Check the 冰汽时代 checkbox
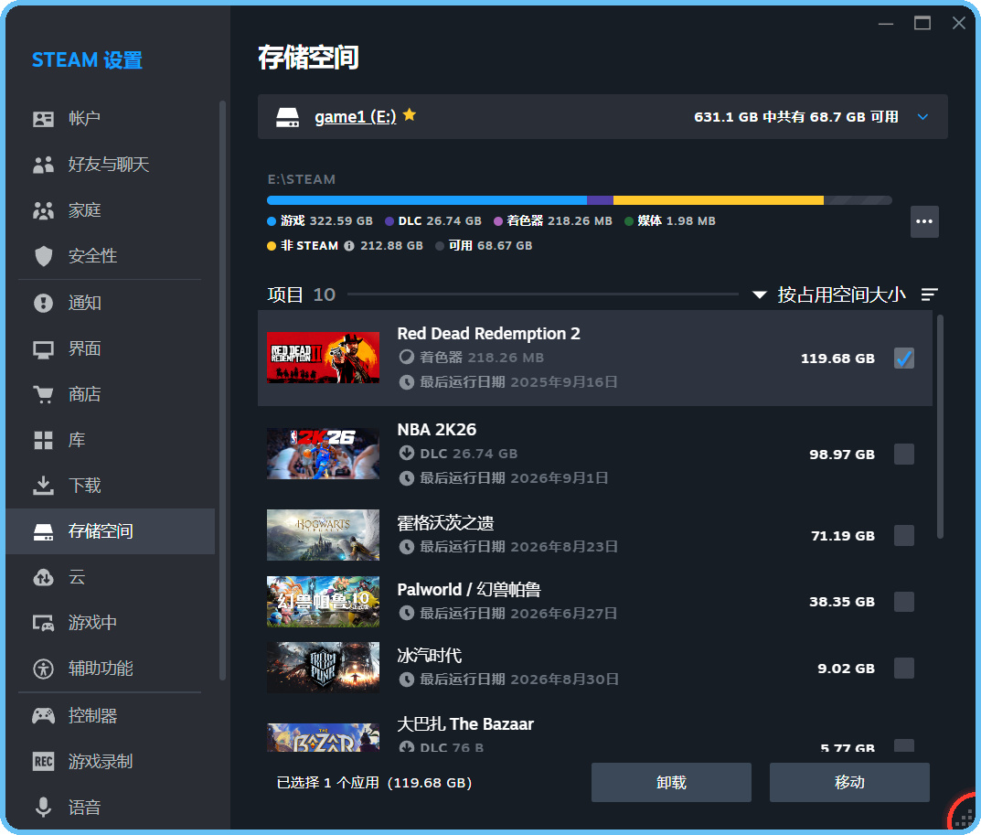Viewport: 981px width, 835px height. pos(904,668)
